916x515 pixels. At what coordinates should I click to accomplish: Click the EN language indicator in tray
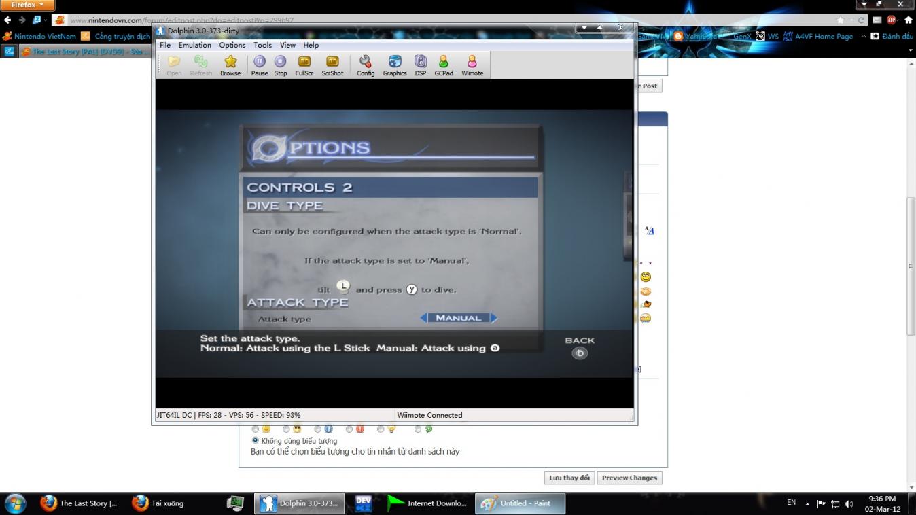click(792, 503)
